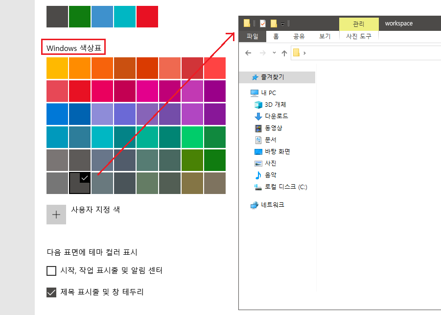The width and height of the screenshot is (441, 315).
Task: Click the 로컬 디스크 (C:) drive icon
Action: click(x=258, y=187)
